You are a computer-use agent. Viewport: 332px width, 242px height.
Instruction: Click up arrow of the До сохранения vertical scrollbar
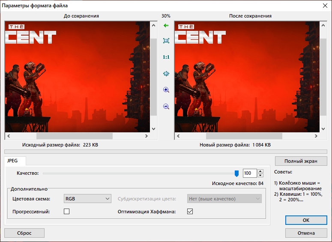(153, 25)
